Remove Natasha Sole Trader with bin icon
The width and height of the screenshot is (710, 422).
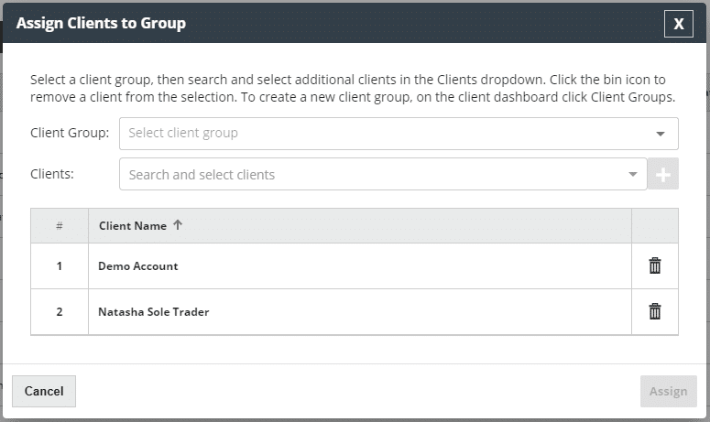(x=655, y=311)
